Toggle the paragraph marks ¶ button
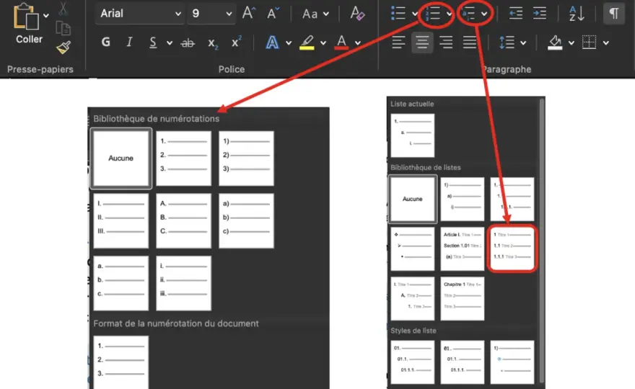Screen dimensions: 635x389 click(x=614, y=14)
